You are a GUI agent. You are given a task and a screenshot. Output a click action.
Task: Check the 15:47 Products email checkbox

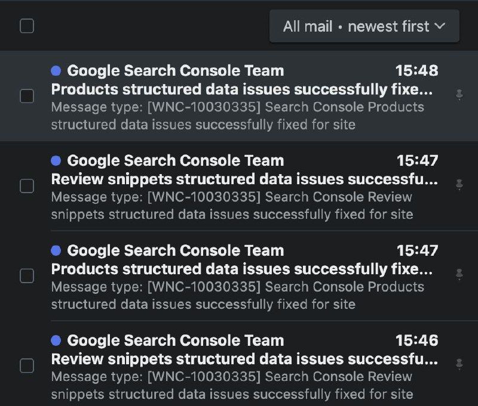[27, 275]
